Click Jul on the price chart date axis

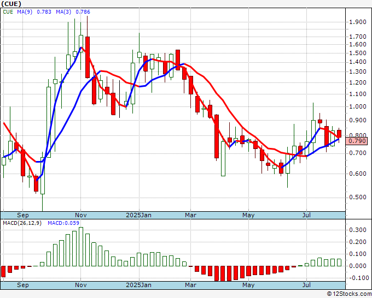(306, 215)
